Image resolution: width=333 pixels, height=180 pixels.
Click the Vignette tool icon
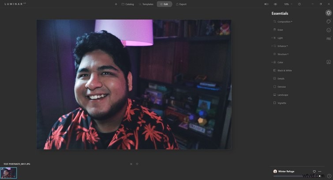coord(275,103)
